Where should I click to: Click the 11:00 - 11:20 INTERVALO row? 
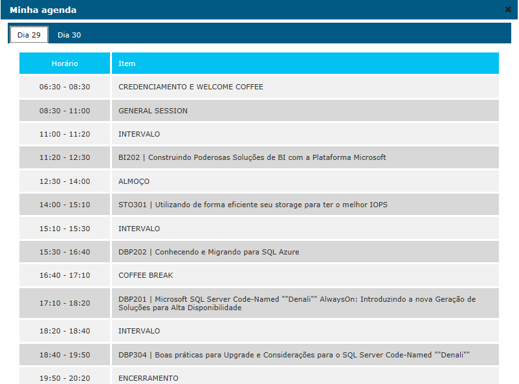[139, 134]
